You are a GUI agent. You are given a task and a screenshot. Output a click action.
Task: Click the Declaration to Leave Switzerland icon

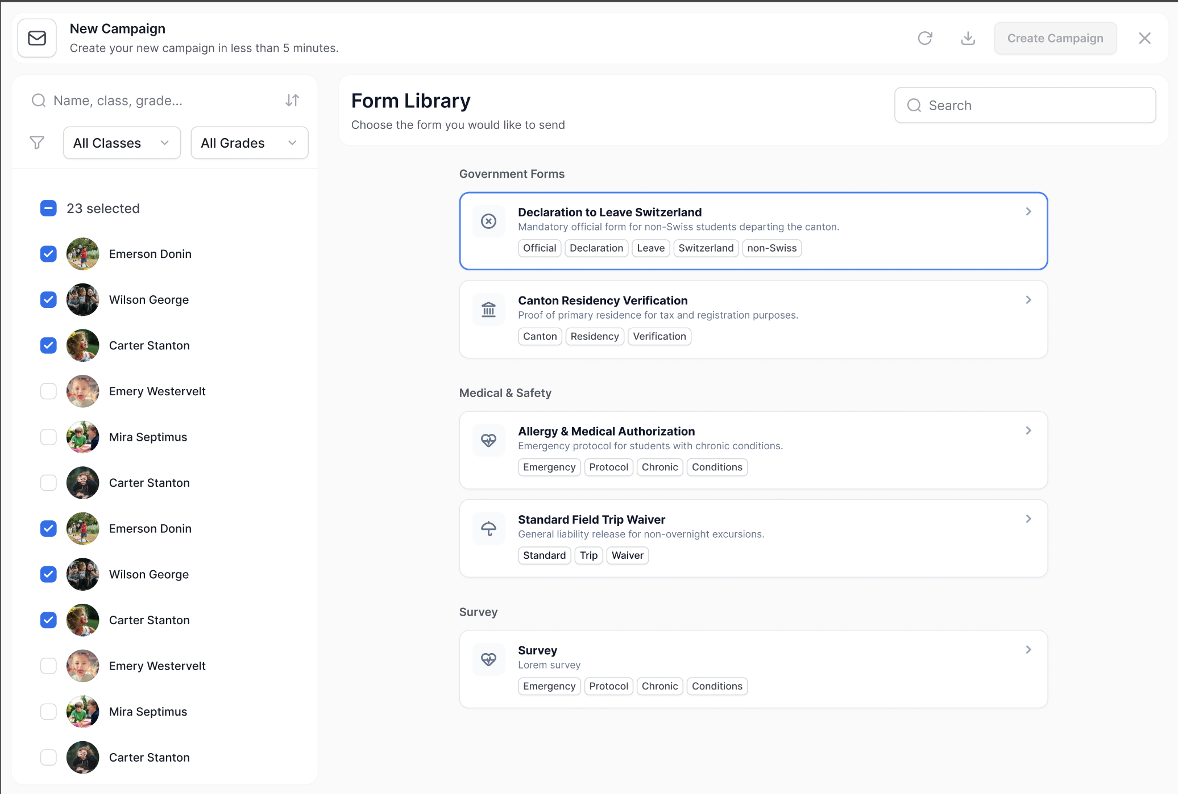pyautogui.click(x=488, y=221)
